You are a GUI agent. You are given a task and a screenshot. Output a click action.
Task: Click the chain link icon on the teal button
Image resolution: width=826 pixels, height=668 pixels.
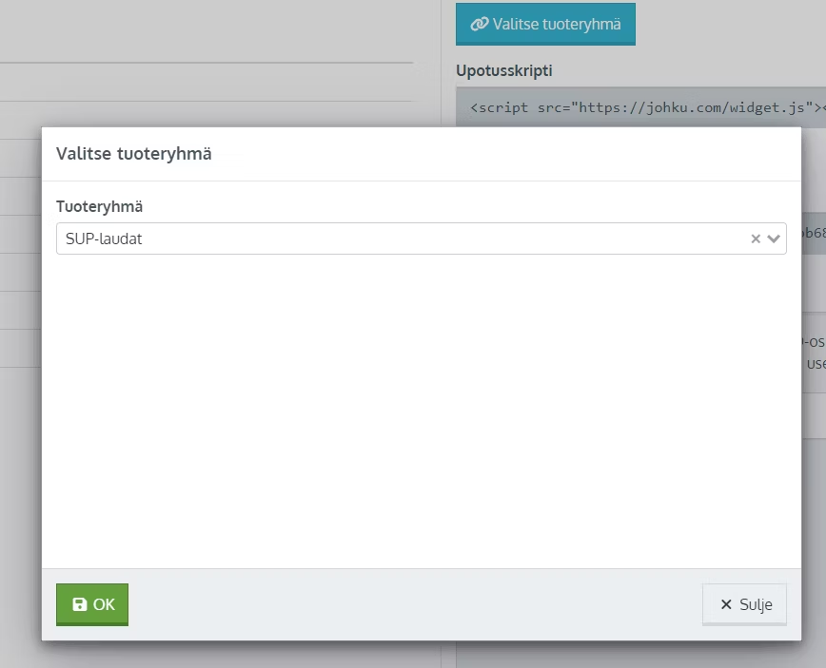point(480,24)
